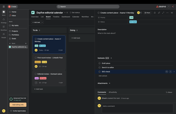Screen dimensions: 176x114
Task: Click Add billing info button
Action: click(x=18, y=105)
